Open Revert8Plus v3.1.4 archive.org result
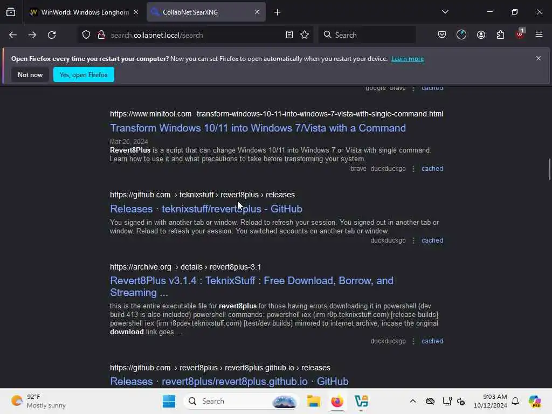The width and height of the screenshot is (552, 414). (x=252, y=286)
